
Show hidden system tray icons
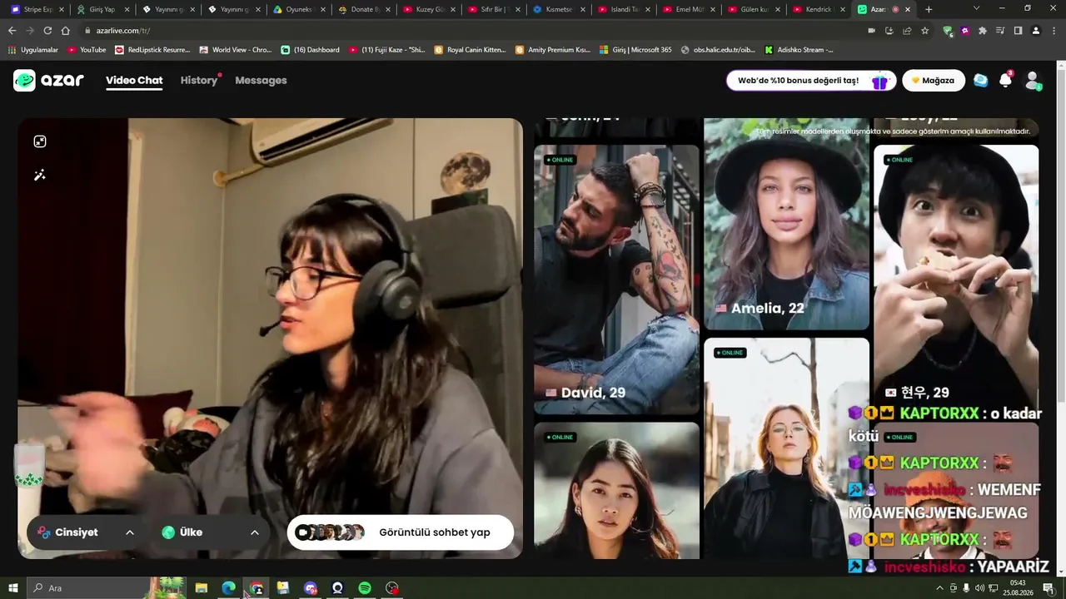tap(940, 588)
